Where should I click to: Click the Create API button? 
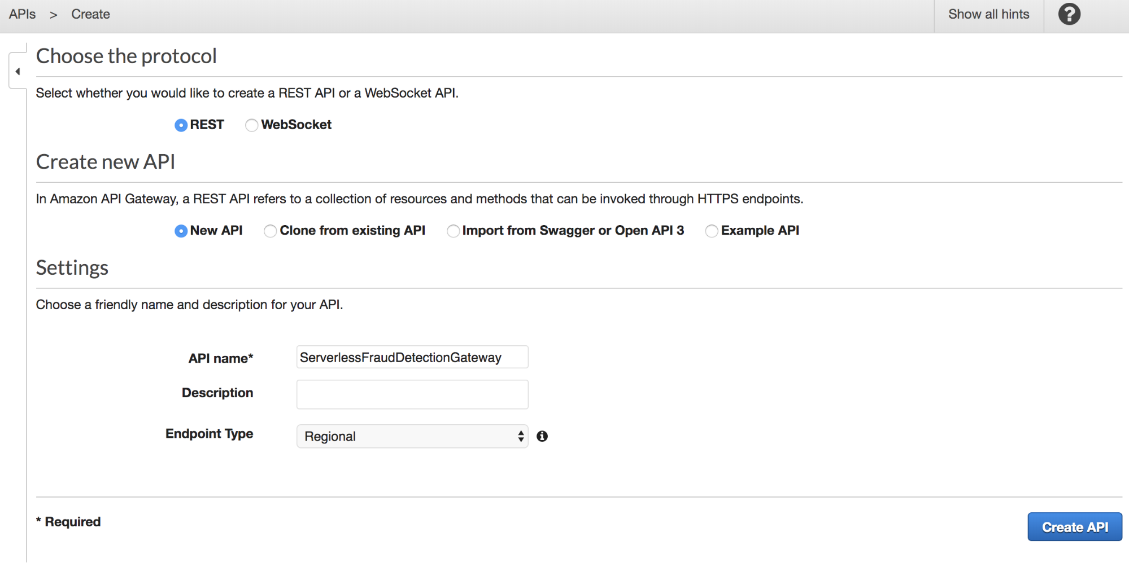tap(1074, 527)
